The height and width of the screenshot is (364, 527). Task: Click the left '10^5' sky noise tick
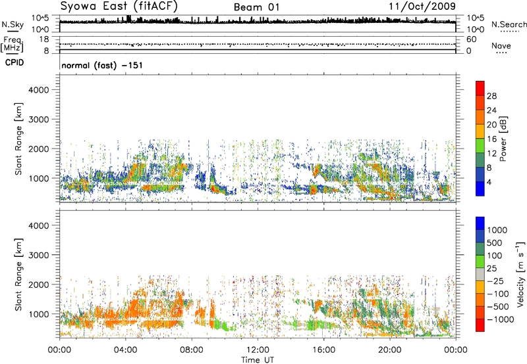click(40, 18)
